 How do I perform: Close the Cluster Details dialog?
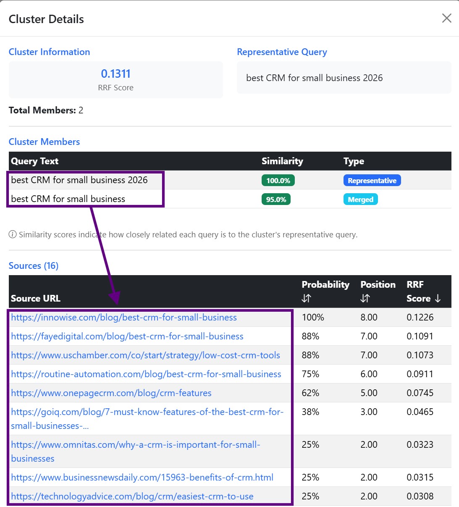[x=446, y=18]
